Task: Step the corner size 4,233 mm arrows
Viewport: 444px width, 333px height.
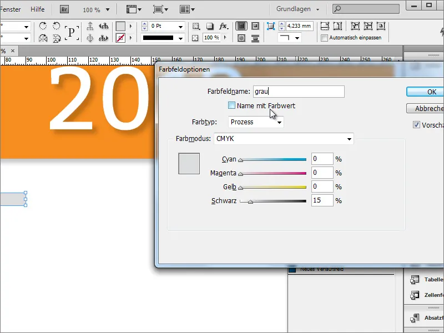Action: coord(282,26)
